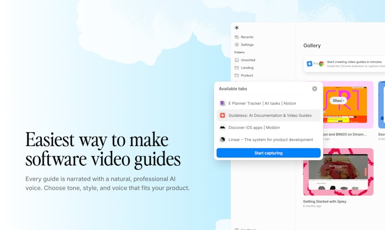The width and height of the screenshot is (385, 230).
Task: Click the Folders section label
Action: click(239, 52)
